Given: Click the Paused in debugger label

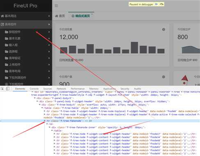Looking at the screenshot, I should point(141,5).
